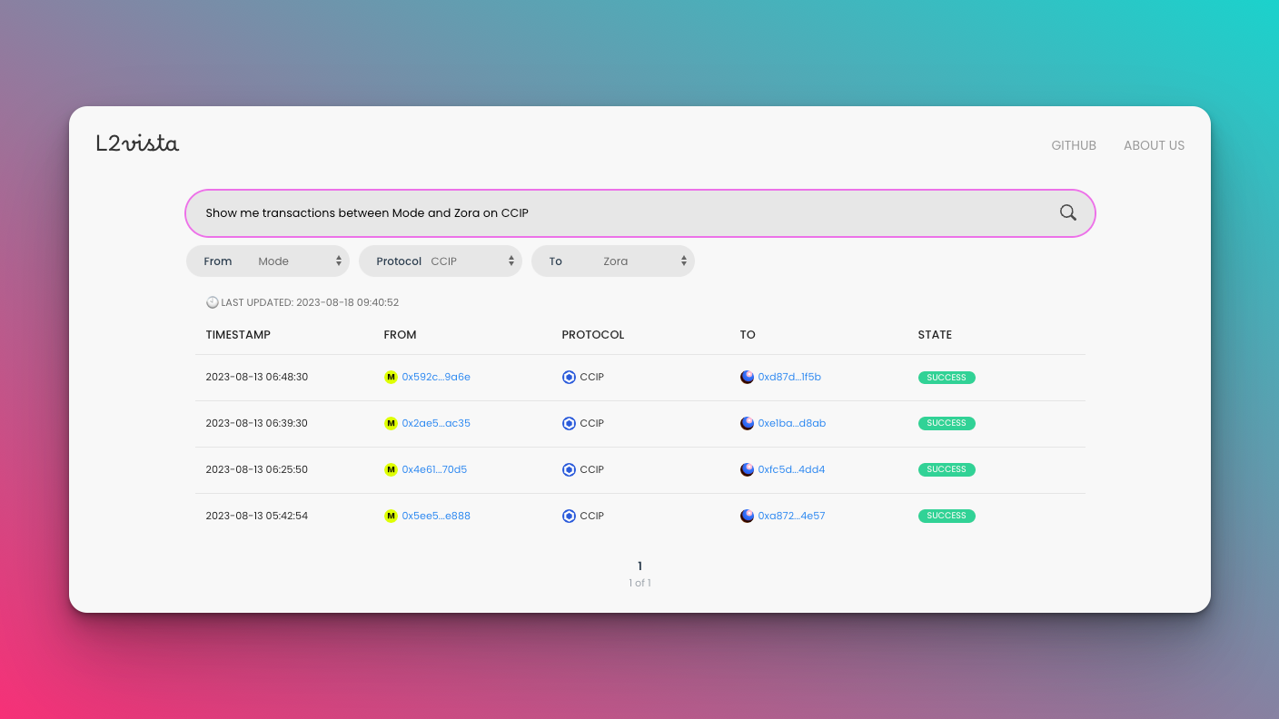This screenshot has height=719, width=1279.
Task: Open the GITHUB navigation link
Action: 1074,145
